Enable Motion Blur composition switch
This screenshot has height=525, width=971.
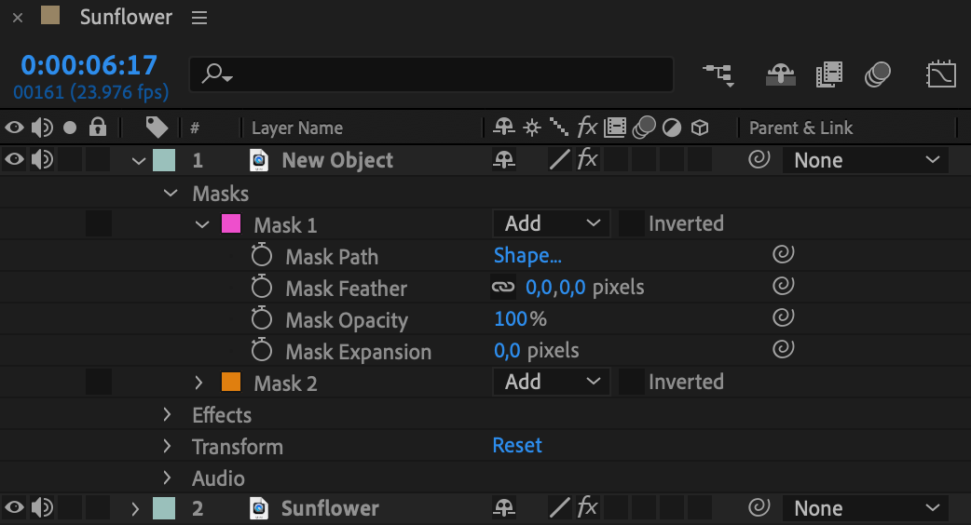click(x=878, y=74)
